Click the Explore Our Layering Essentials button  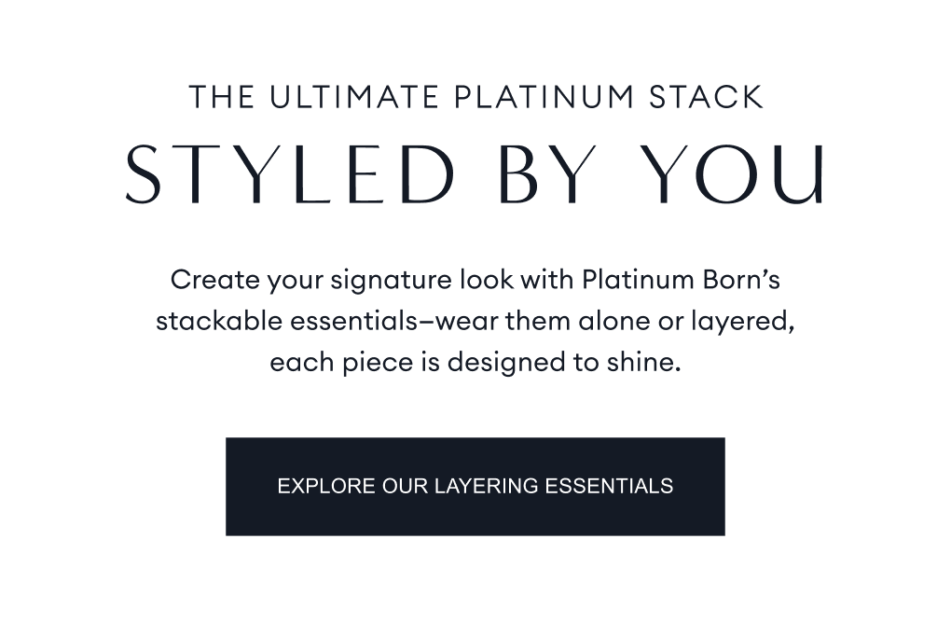pos(475,486)
